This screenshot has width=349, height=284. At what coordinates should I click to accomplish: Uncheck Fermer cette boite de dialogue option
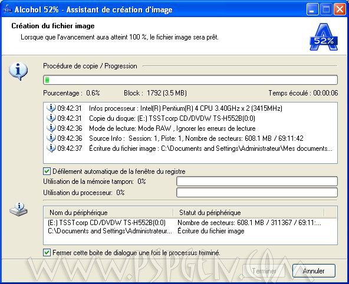(x=47, y=253)
